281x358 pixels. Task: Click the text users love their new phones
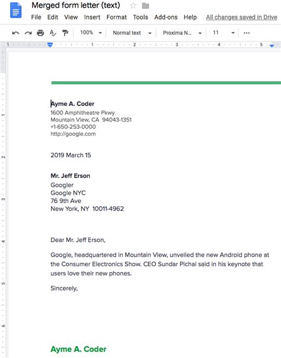coord(91,273)
